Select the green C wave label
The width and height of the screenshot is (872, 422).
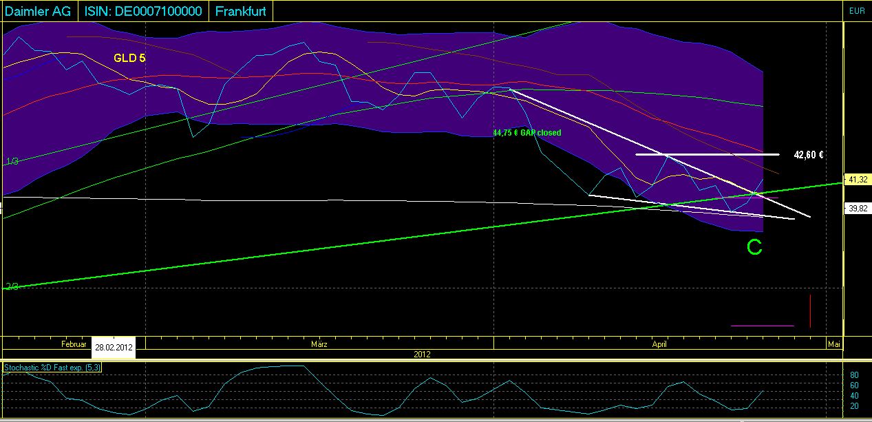coord(755,248)
